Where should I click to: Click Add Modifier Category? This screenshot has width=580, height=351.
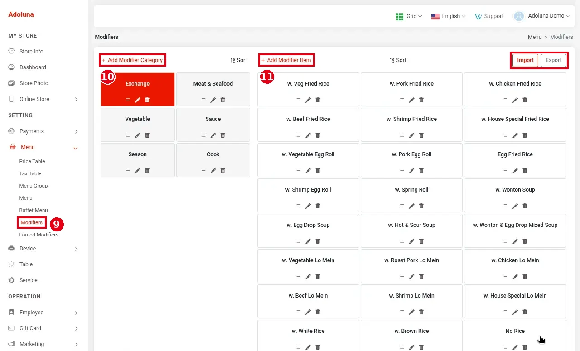(x=132, y=60)
